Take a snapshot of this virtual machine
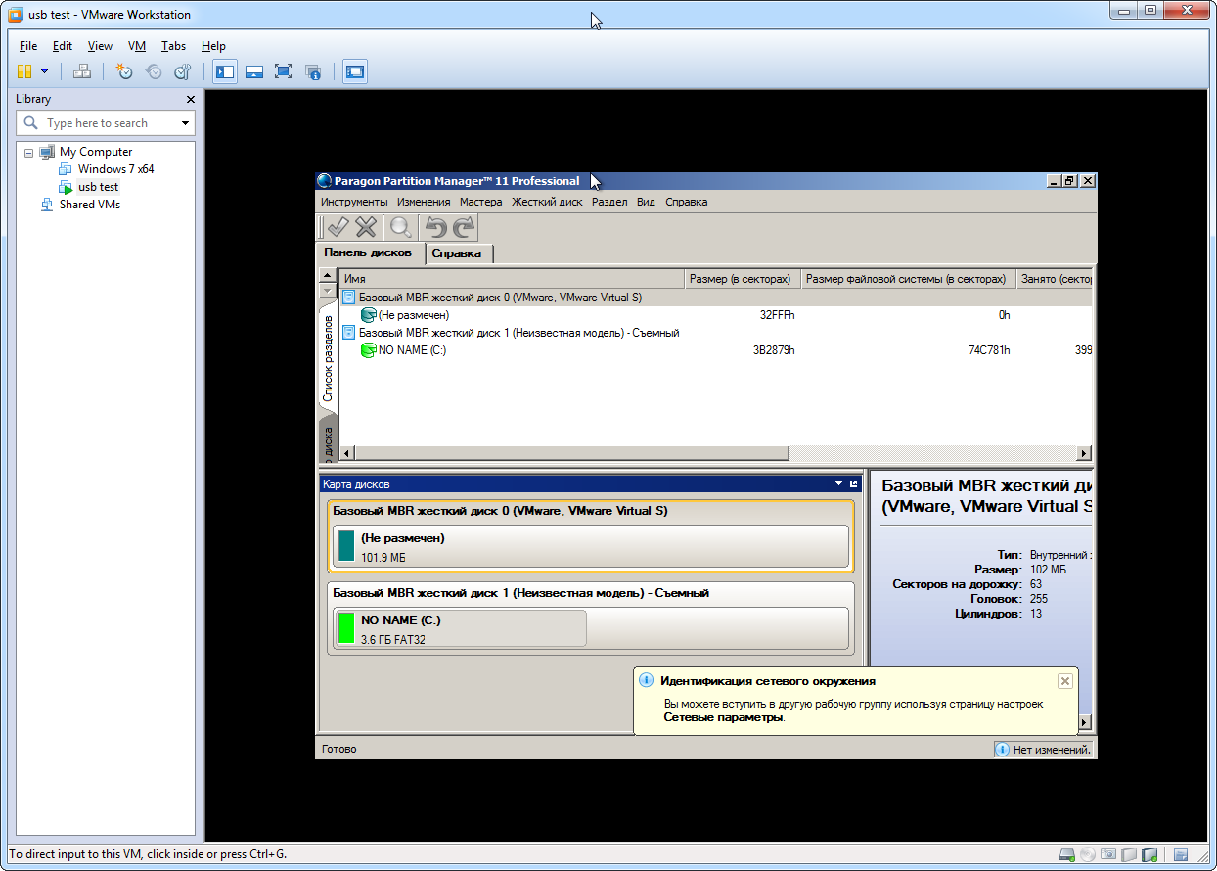The image size is (1217, 871). click(x=124, y=71)
